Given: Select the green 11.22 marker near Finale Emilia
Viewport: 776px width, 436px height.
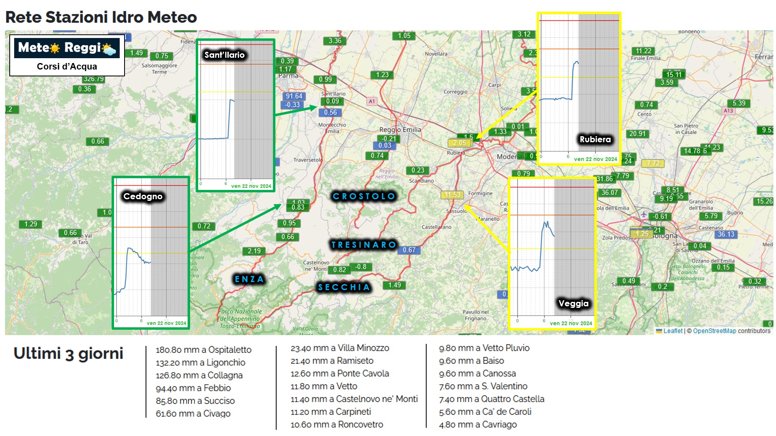Looking at the screenshot, I should pyautogui.click(x=643, y=51).
